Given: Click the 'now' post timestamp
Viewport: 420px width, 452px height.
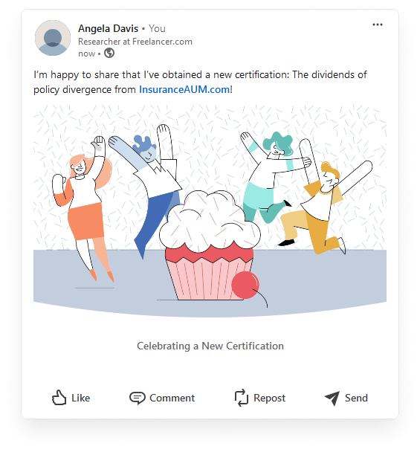Looking at the screenshot, I should coord(86,54).
